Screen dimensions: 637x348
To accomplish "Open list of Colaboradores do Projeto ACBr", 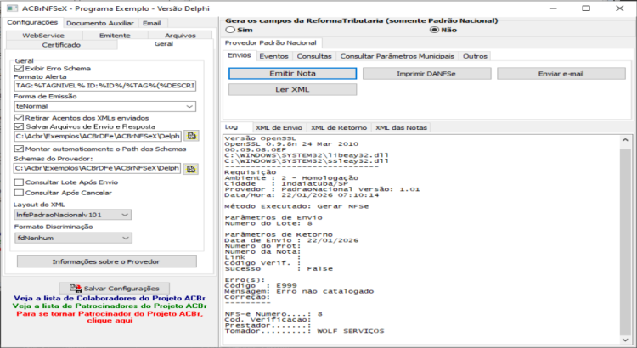I will coord(110,299).
